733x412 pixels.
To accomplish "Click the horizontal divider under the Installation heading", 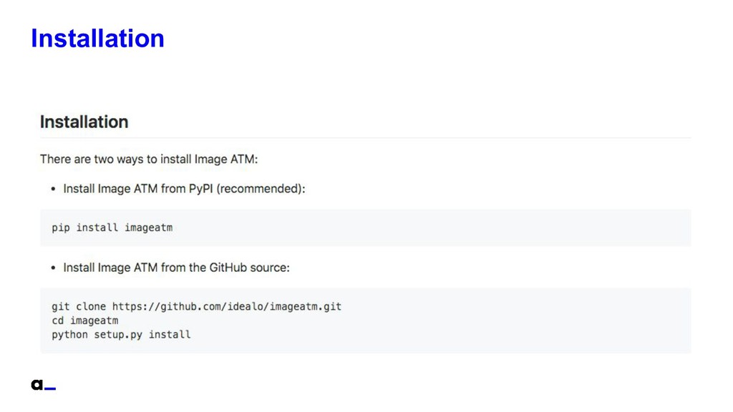I will coord(366,138).
